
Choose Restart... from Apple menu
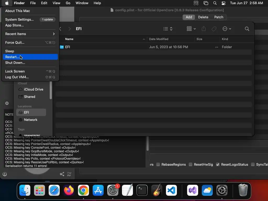30,57
